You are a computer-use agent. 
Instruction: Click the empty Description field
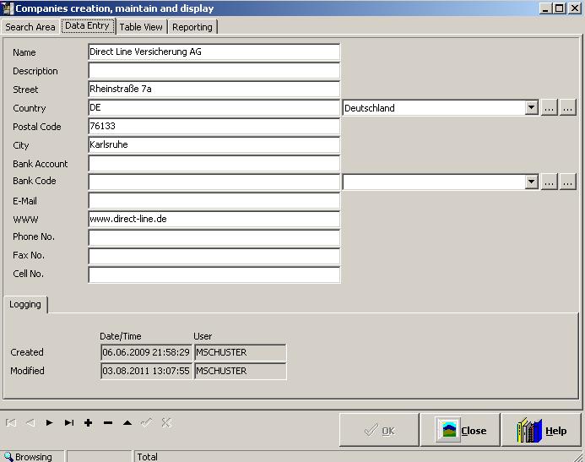coord(214,71)
